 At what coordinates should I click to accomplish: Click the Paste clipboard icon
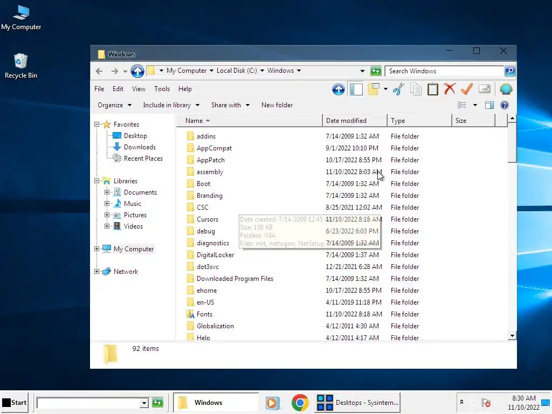[433, 89]
